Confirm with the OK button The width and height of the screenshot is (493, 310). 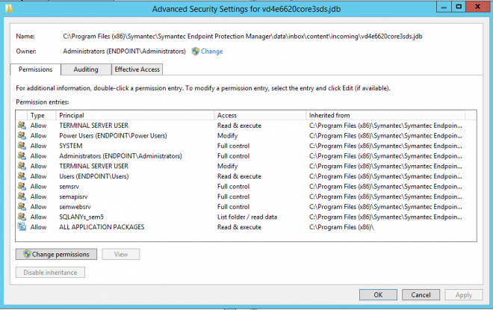coord(379,294)
